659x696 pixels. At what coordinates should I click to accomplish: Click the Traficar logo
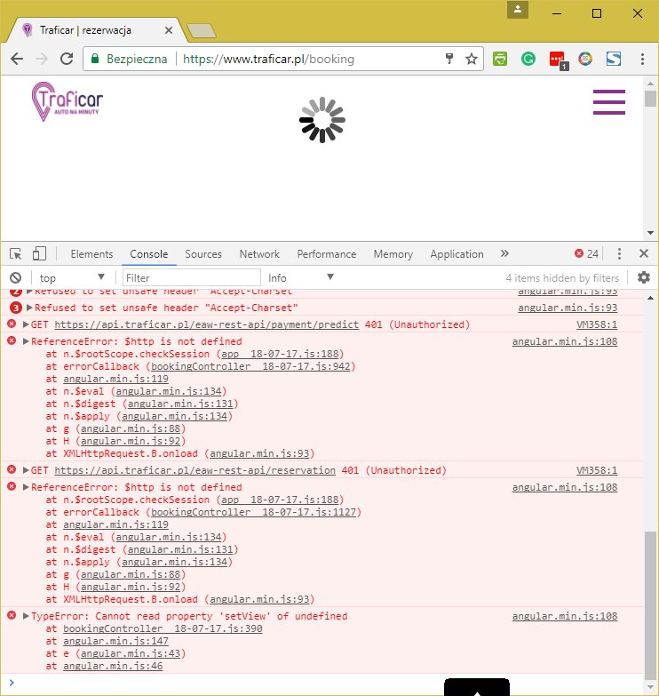[x=67, y=101]
